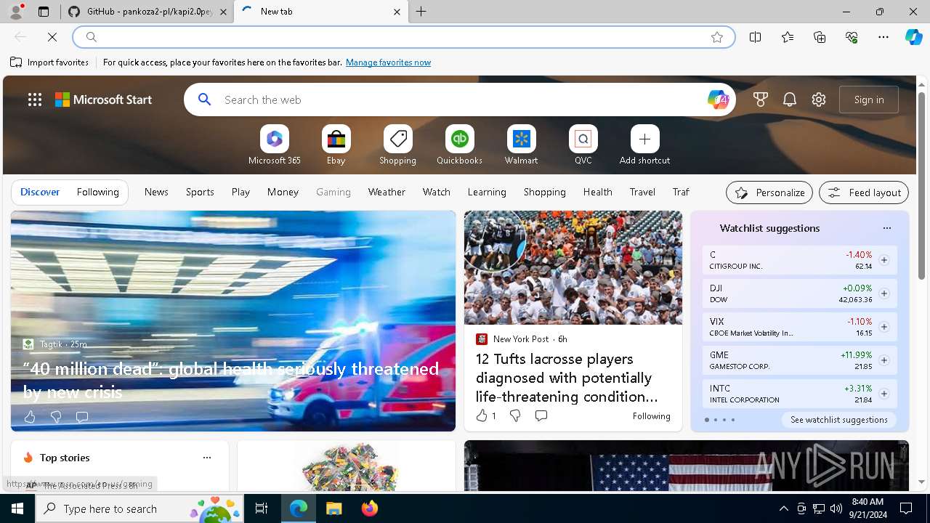Image resolution: width=930 pixels, height=523 pixels.
Task: Open the Weather category
Action: pyautogui.click(x=387, y=192)
